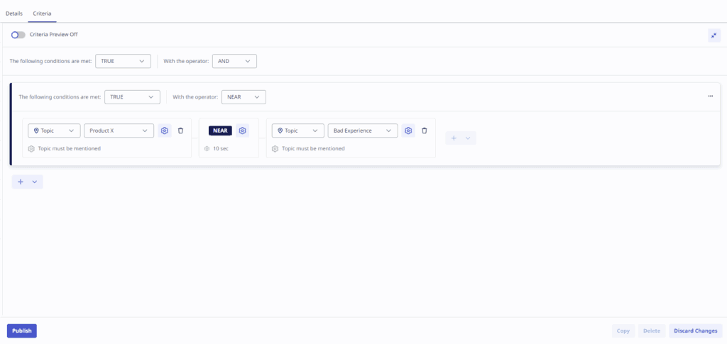Open the NEAR operator dropdown
This screenshot has width=727, height=344.
tap(244, 96)
